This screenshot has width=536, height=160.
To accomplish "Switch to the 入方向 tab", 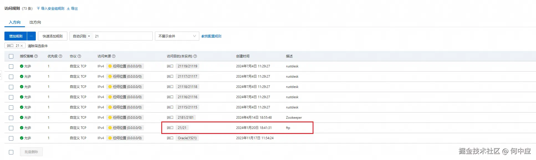I will [x=15, y=22].
